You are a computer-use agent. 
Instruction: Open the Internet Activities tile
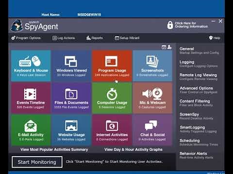[112, 130]
